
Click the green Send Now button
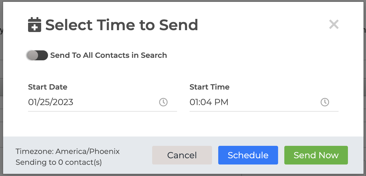point(316,155)
